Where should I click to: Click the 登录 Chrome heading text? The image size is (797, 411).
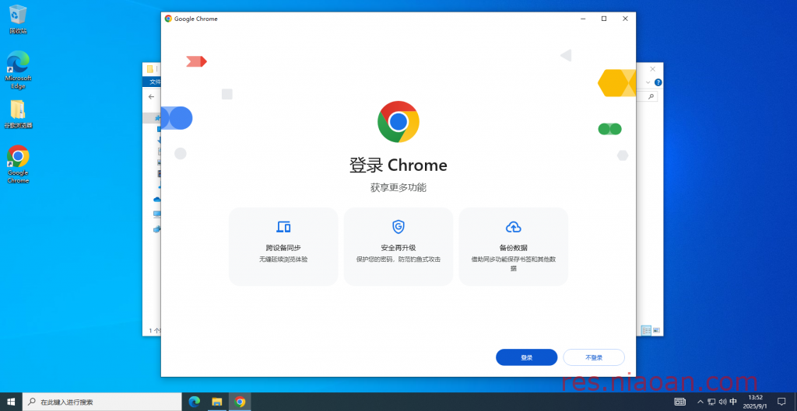coord(398,165)
